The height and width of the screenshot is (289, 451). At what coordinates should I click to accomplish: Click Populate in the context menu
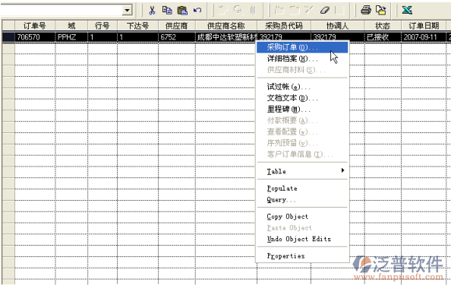point(302,189)
